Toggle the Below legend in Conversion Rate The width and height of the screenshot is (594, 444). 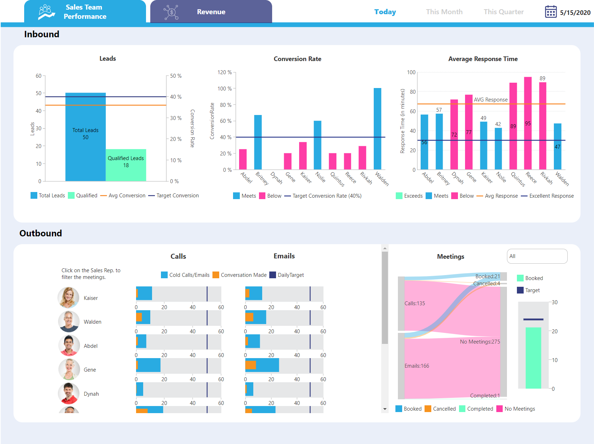tap(270, 196)
